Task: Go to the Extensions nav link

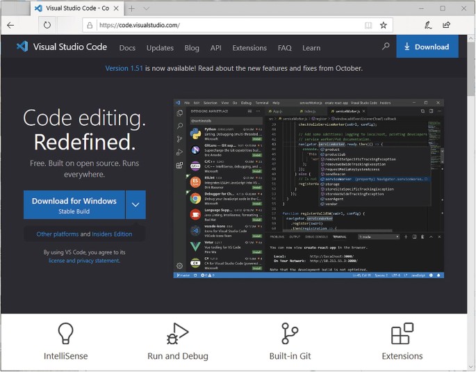Action: (249, 48)
